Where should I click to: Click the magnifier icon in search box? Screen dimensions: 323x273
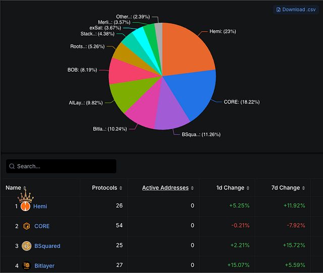click(12, 166)
